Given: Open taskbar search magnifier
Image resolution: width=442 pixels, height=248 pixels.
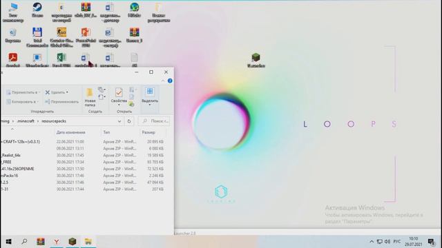Looking at the screenshot, I should pos(24,242).
